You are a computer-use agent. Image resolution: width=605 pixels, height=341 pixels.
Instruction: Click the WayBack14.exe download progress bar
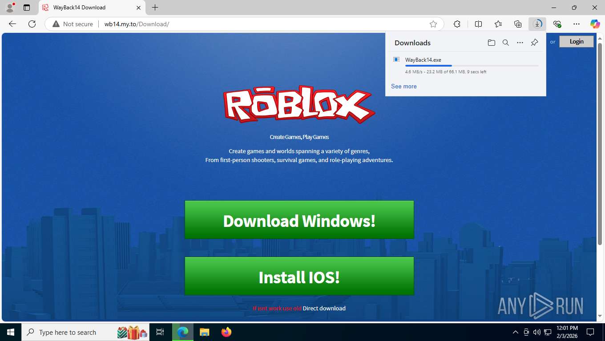coord(472,66)
